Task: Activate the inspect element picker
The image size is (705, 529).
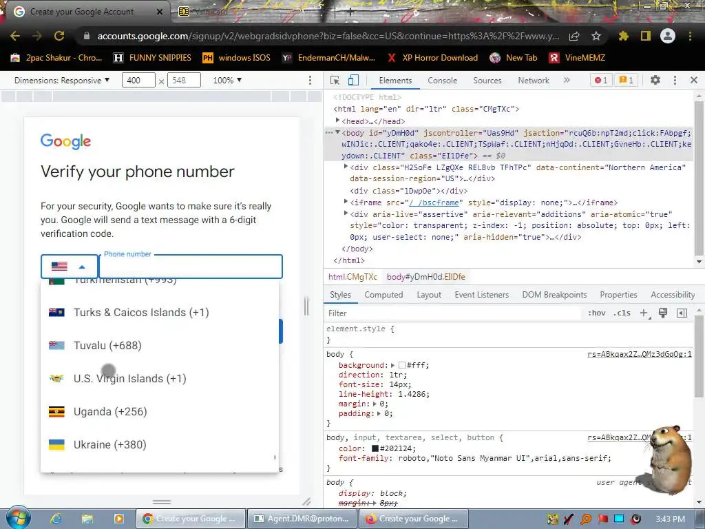Action: 335,80
